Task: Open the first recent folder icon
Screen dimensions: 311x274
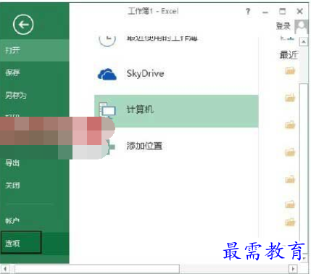Action: [290, 70]
